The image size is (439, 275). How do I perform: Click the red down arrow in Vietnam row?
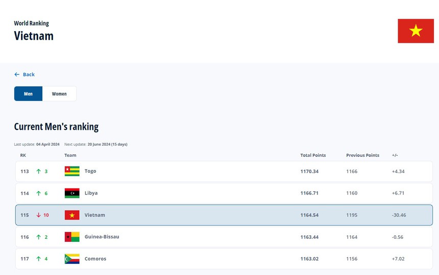click(x=38, y=215)
